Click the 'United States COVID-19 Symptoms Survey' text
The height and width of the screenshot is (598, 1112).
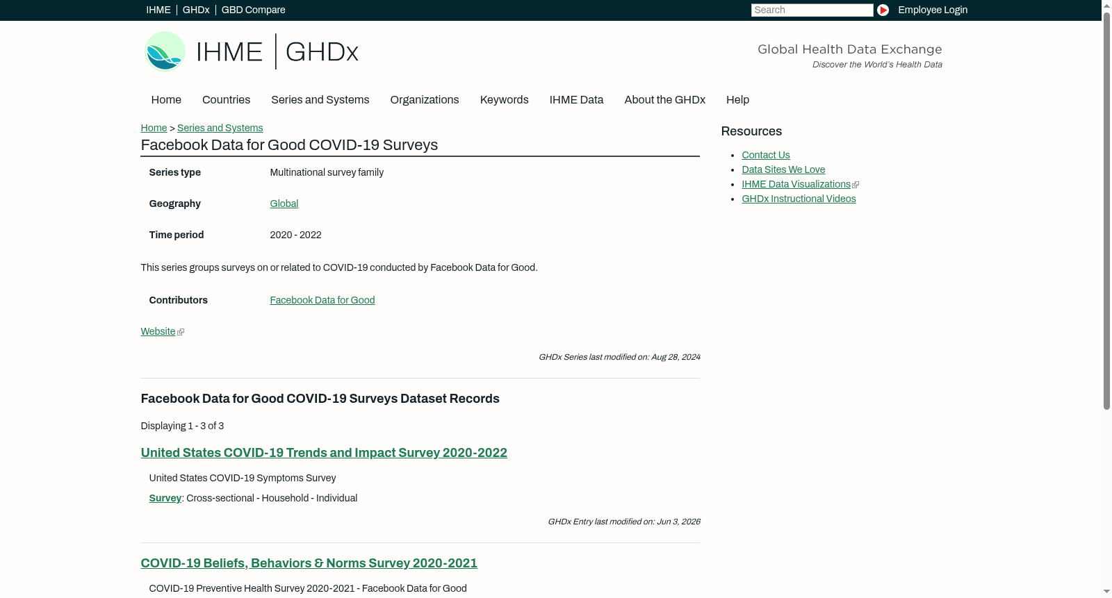click(x=243, y=478)
